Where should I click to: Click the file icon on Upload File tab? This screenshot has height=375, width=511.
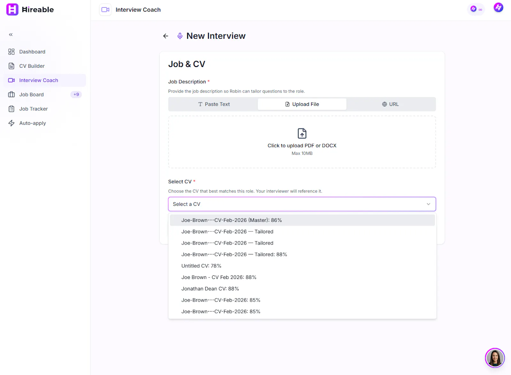coord(287,104)
